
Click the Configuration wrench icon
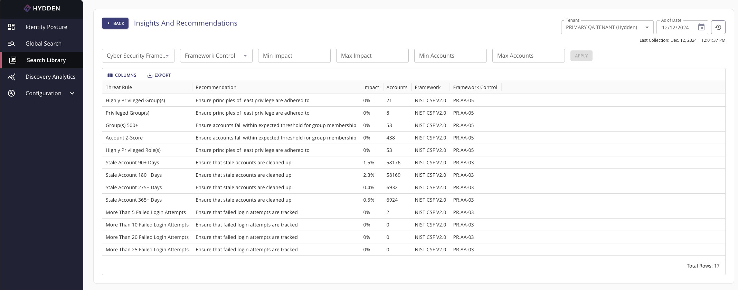[x=11, y=93]
